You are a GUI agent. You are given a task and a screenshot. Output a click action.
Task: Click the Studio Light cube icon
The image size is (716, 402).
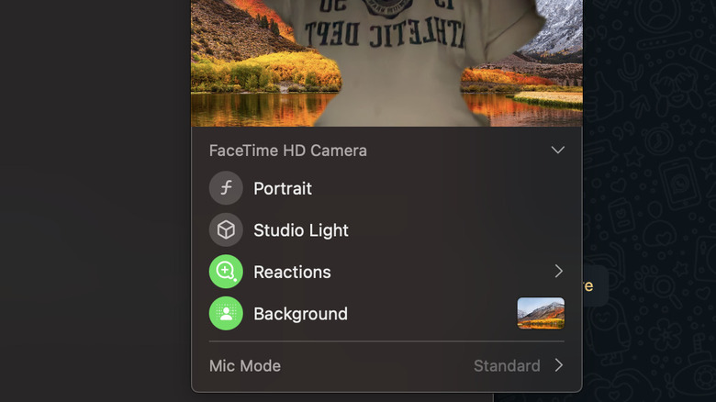[x=226, y=230]
